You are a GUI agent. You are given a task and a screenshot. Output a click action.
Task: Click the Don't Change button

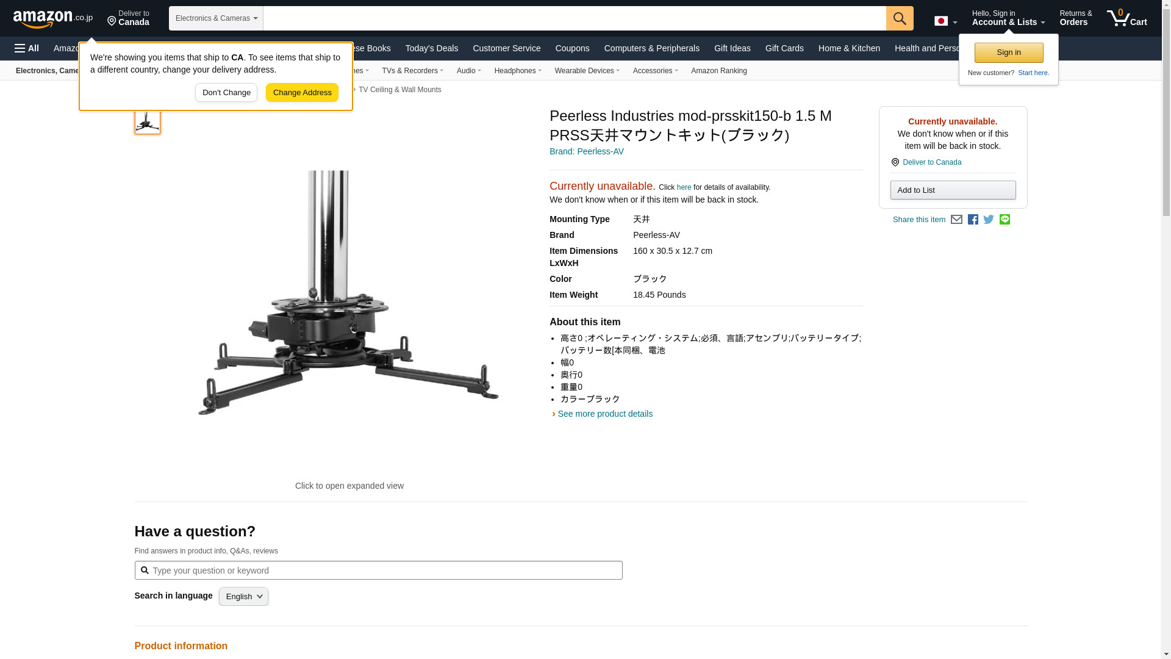click(x=226, y=93)
